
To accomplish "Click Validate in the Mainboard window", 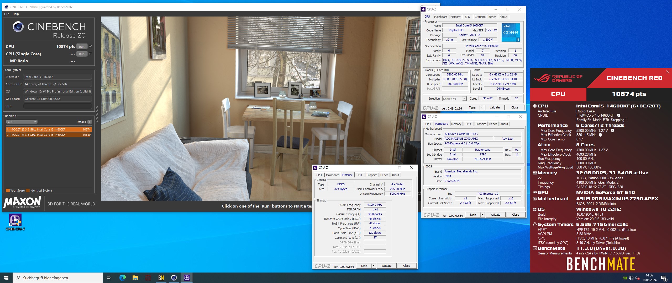I will 495,215.
